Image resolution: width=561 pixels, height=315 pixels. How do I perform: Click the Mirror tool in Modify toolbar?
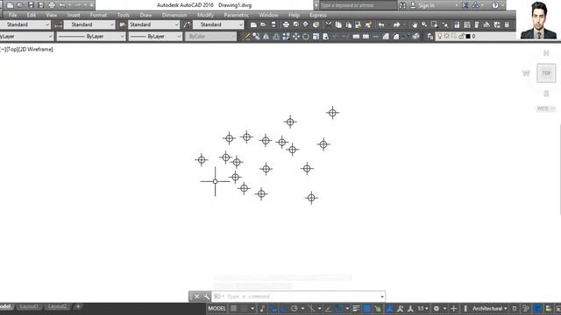266,37
